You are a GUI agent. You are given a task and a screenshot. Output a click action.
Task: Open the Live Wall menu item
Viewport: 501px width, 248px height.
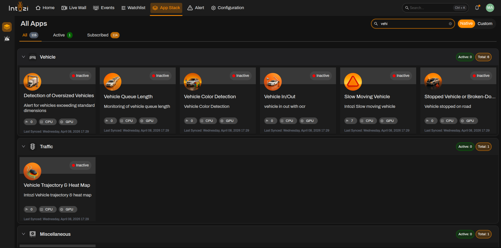tap(74, 8)
